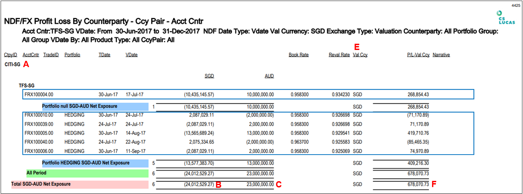Click trade ID FRX100040.00
523x194 pixels.
(x=39, y=142)
